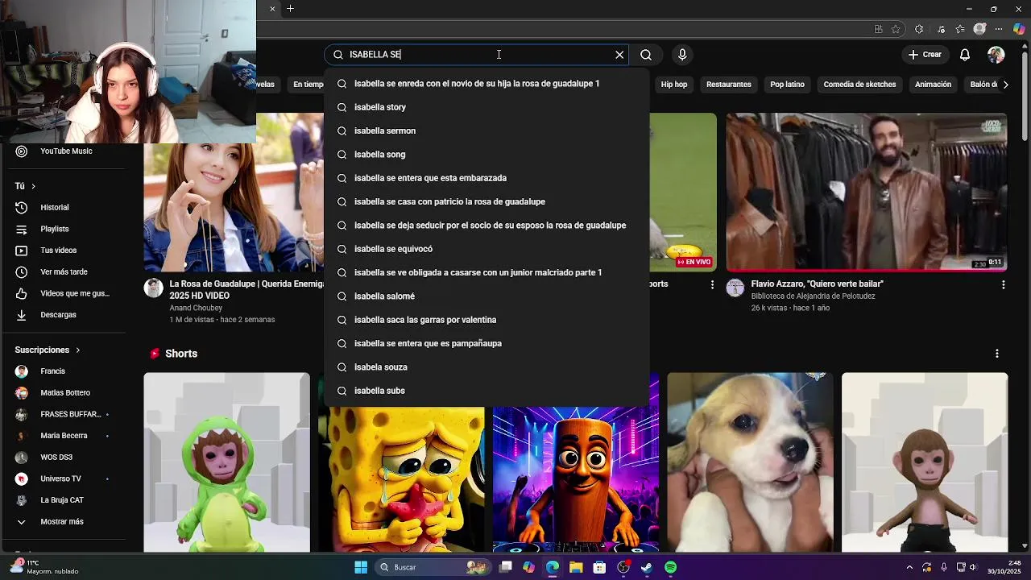The height and width of the screenshot is (580, 1031).
Task: Open Steam from the taskbar
Action: tap(647, 567)
